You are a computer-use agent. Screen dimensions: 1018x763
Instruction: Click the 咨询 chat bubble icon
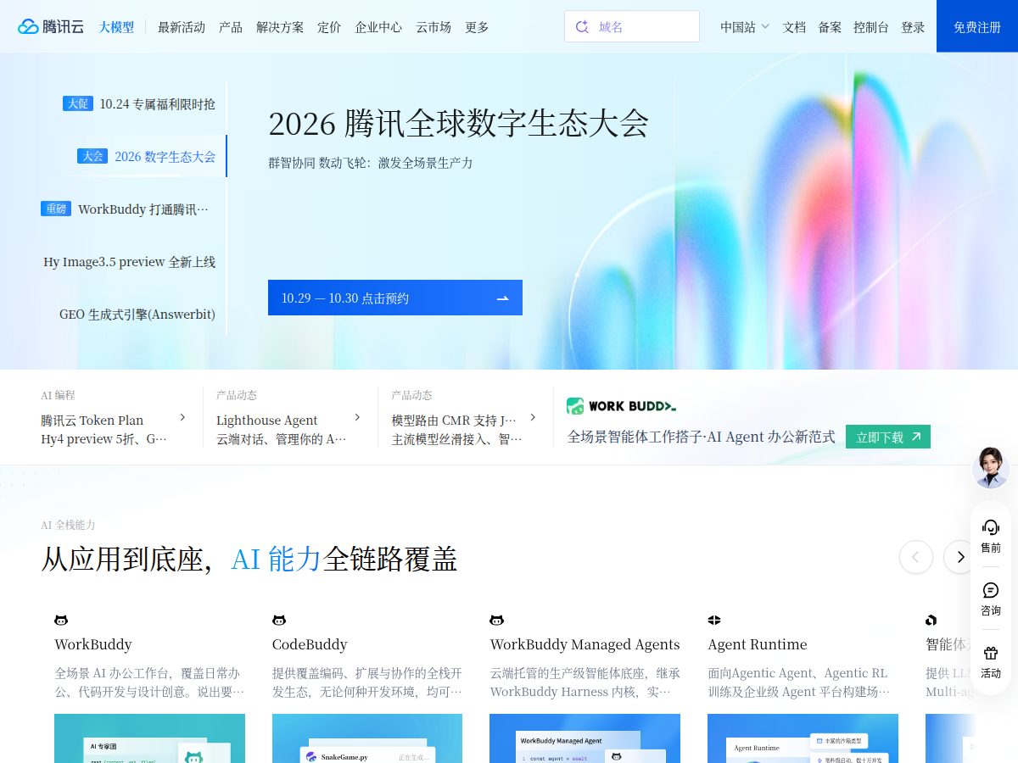point(991,590)
